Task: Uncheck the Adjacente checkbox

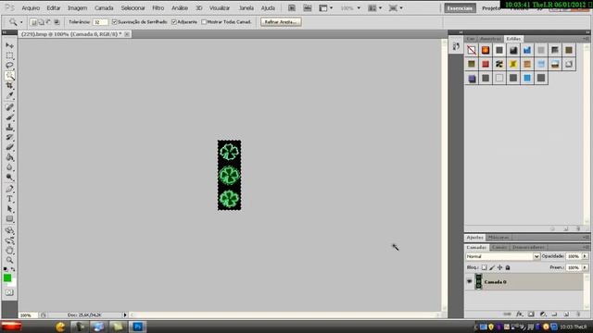Action: pyautogui.click(x=174, y=22)
